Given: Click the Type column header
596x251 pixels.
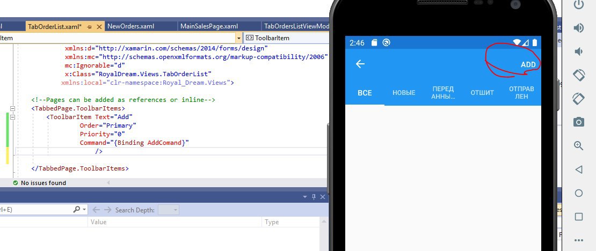Looking at the screenshot, I should [x=290, y=222].
